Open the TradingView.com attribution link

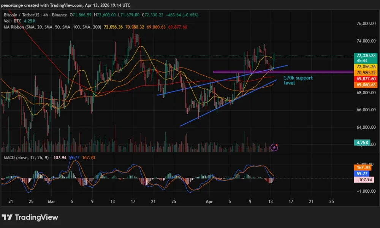(65, 5)
